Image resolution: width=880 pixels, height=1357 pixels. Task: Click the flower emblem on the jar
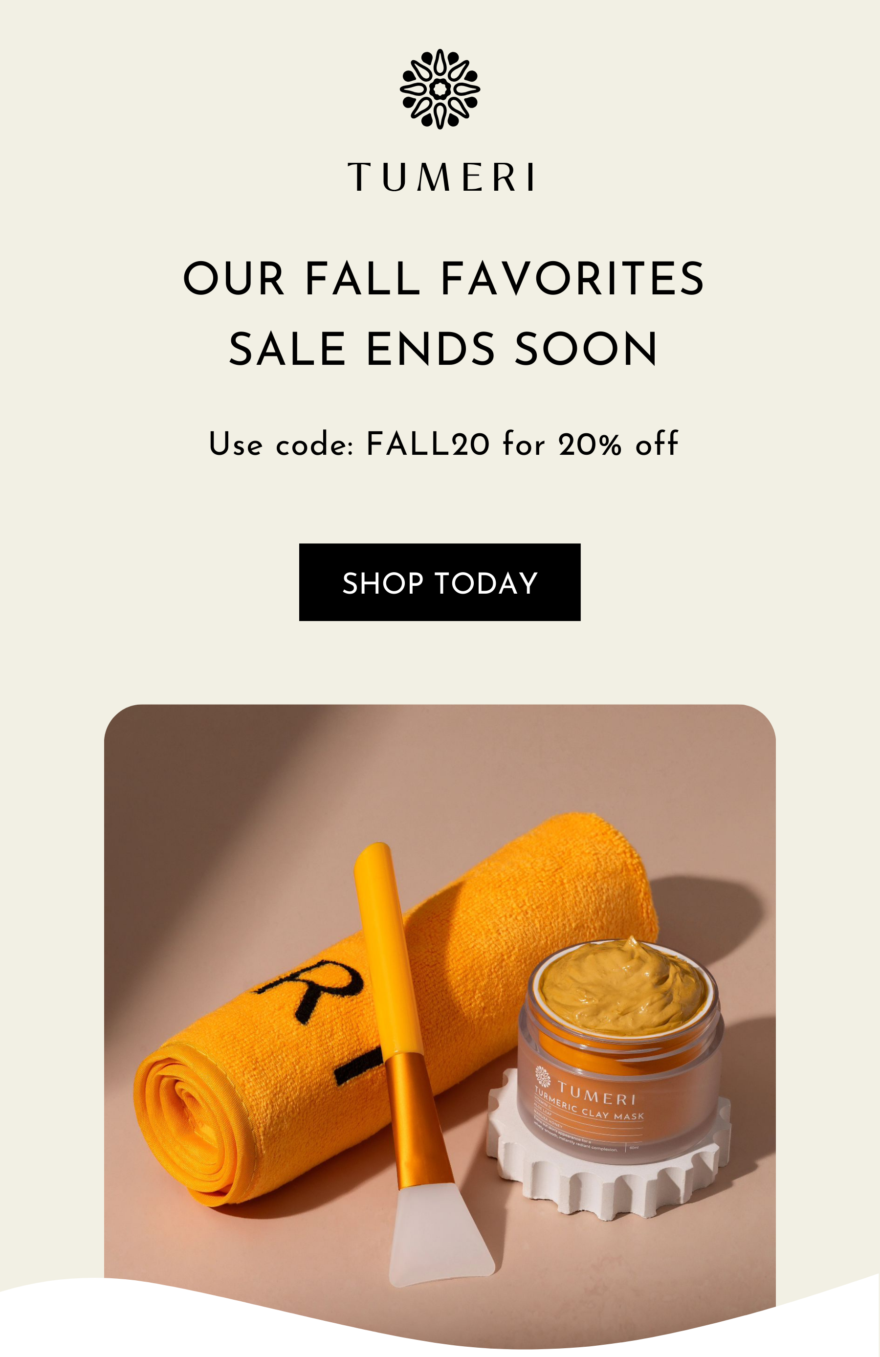click(x=543, y=1076)
